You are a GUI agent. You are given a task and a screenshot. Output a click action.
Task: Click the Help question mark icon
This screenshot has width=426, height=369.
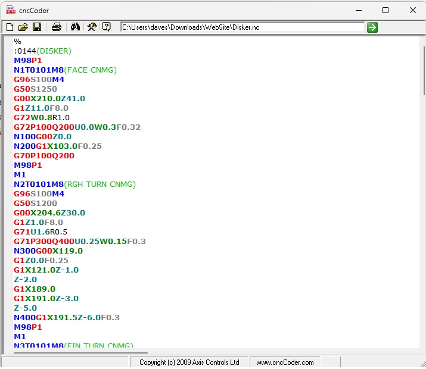107,27
